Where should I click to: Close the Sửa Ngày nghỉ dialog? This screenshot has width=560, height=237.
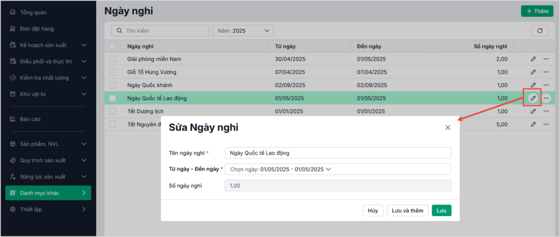click(x=447, y=128)
